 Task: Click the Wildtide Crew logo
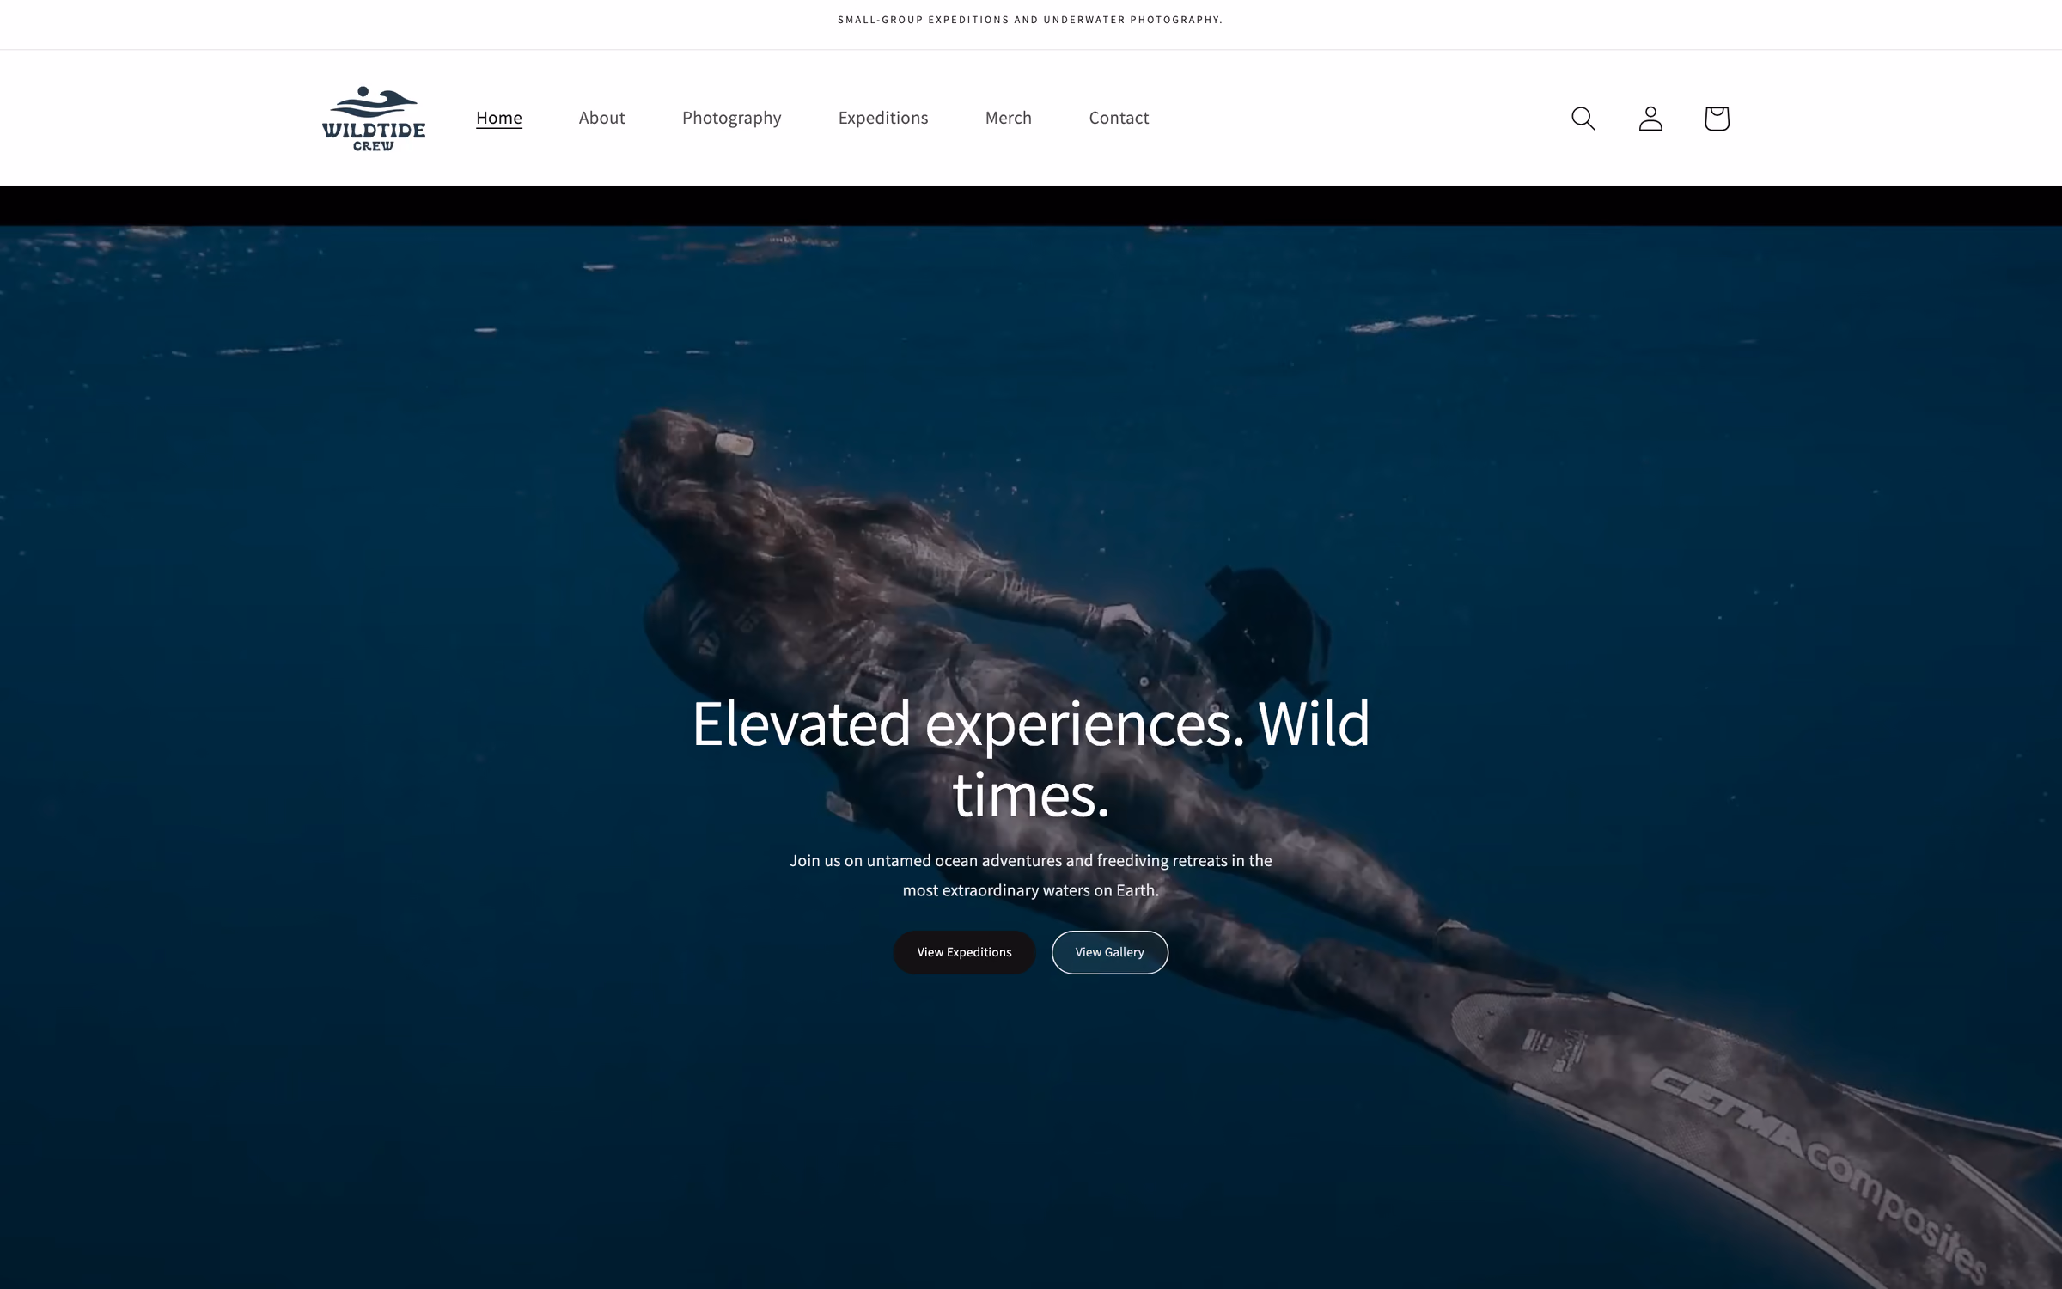tap(374, 119)
